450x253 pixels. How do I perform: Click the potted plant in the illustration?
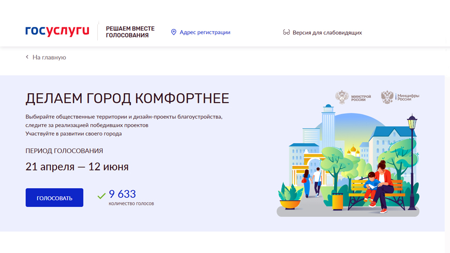[290, 197]
